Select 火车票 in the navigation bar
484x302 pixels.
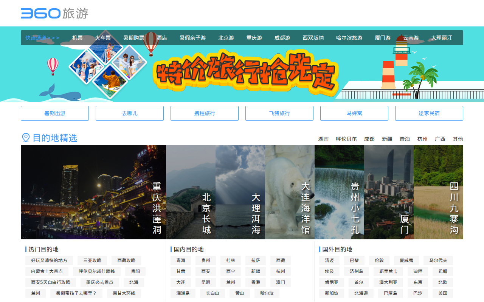pyautogui.click(x=103, y=38)
